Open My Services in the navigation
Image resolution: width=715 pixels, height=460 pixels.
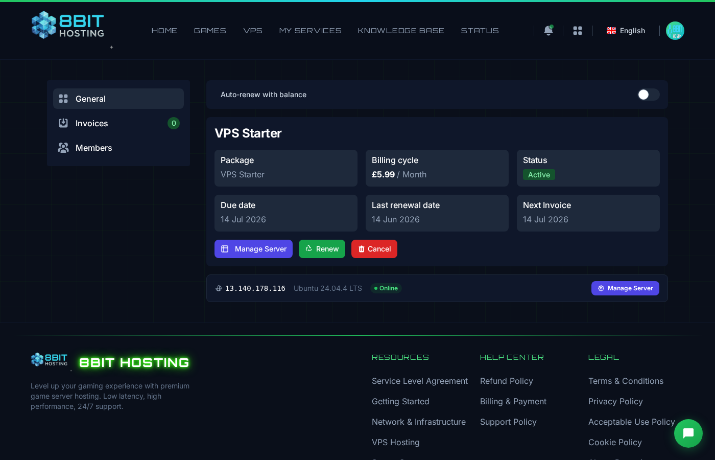click(311, 31)
